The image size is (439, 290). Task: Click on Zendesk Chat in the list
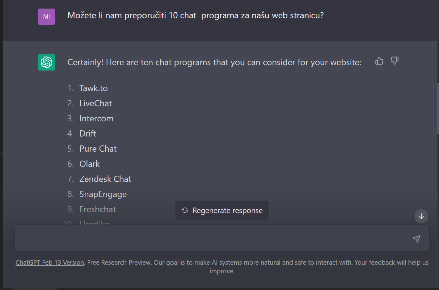tap(105, 179)
